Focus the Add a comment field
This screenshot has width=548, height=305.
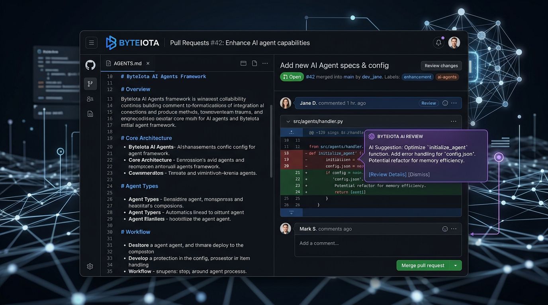click(378, 246)
